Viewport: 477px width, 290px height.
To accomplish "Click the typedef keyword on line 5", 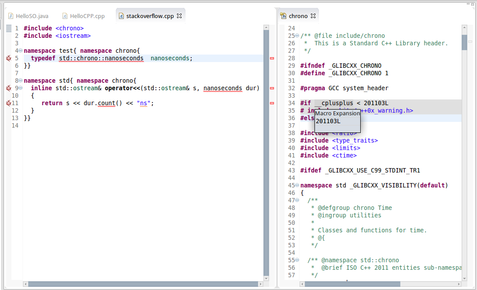I will 43,59.
